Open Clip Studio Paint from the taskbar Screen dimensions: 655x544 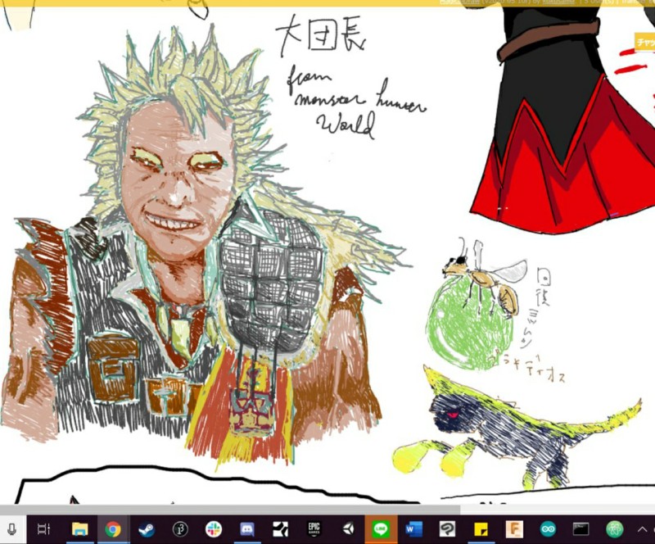[447, 529]
